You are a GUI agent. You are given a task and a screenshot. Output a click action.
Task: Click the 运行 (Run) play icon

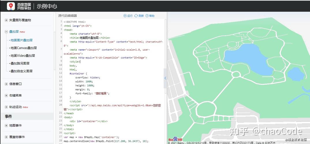coord(125,16)
